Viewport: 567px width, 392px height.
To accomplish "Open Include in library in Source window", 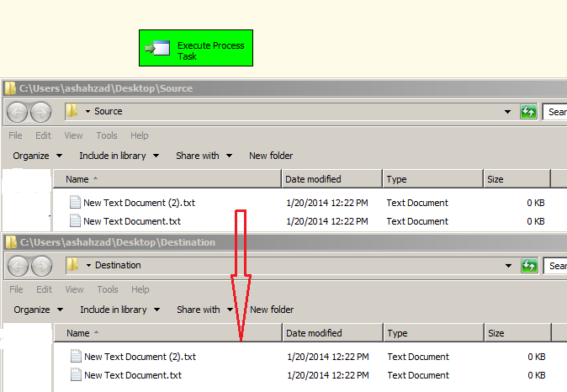I will pyautogui.click(x=119, y=156).
